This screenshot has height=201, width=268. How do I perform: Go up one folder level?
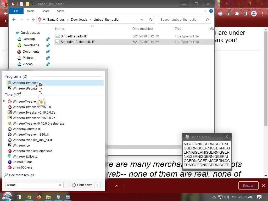[x=33, y=20]
